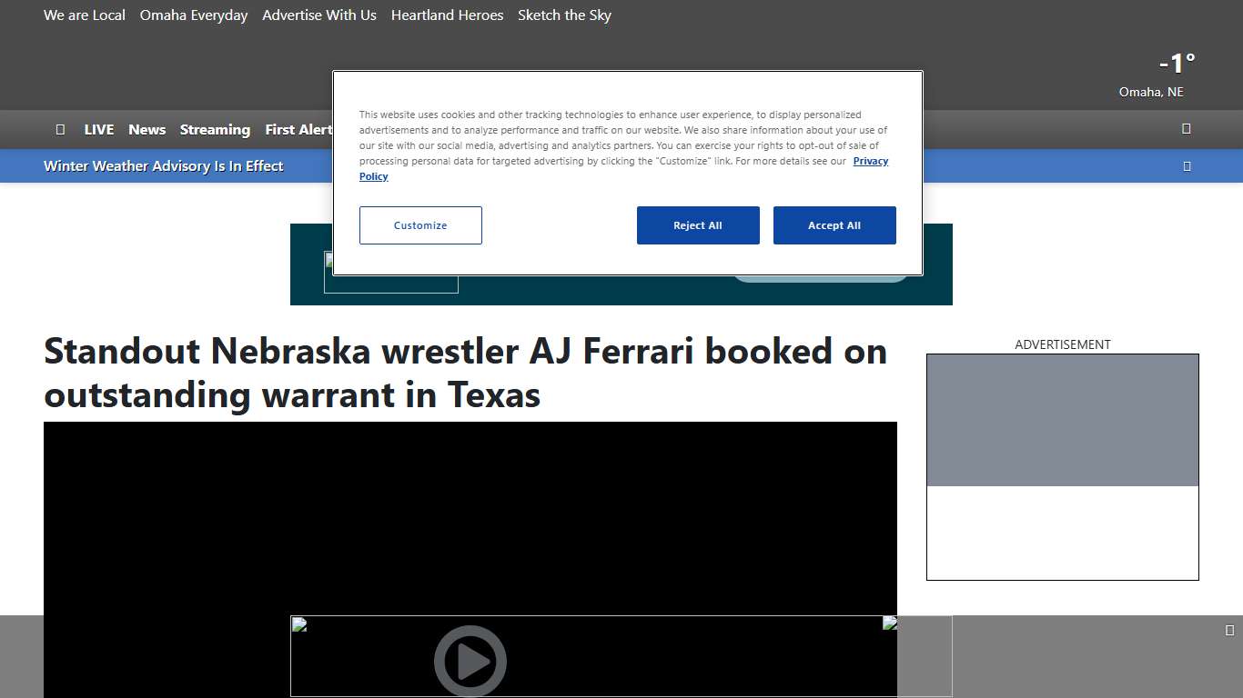
Task: Accept All cookies and tracking
Action: point(834,225)
